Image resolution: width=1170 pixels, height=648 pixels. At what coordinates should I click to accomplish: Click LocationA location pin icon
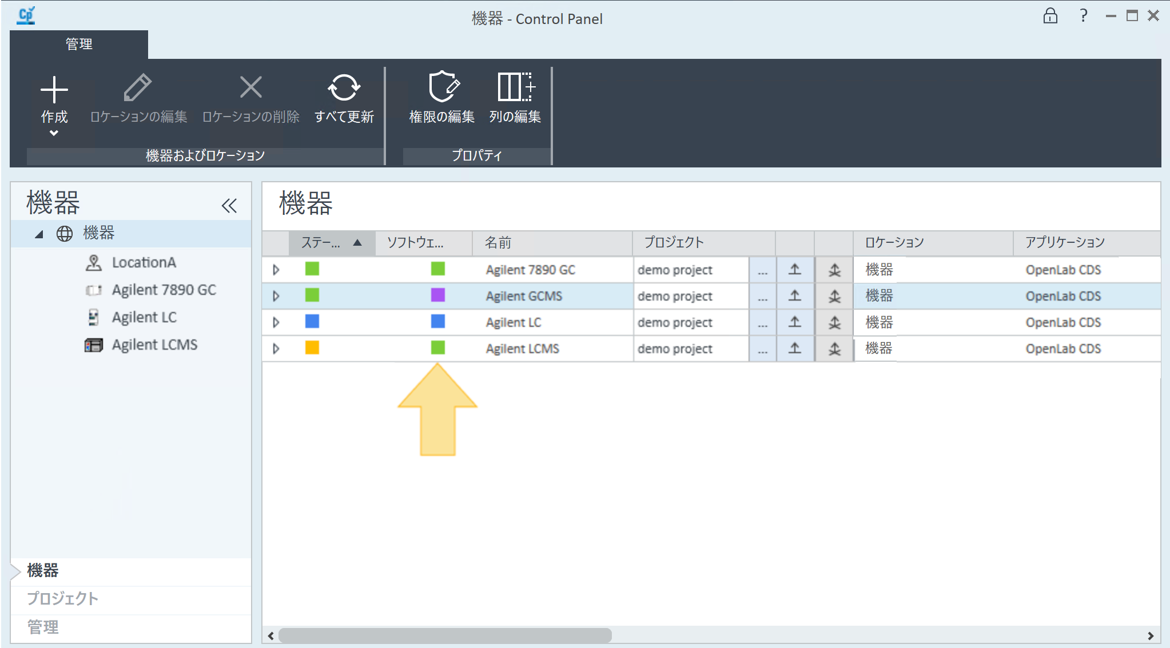93,262
